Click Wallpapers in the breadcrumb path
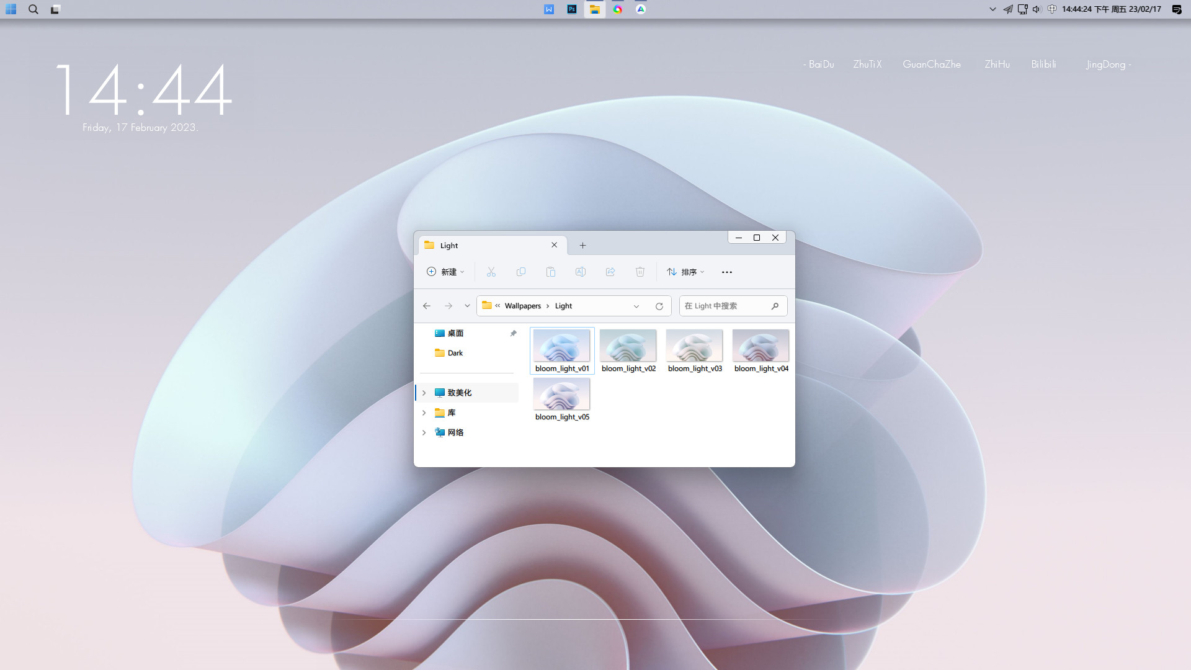 point(522,306)
